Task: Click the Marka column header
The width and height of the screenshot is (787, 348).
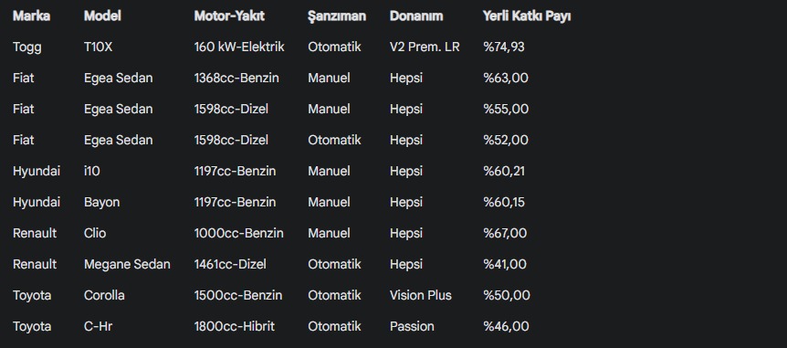Action: click(x=31, y=16)
